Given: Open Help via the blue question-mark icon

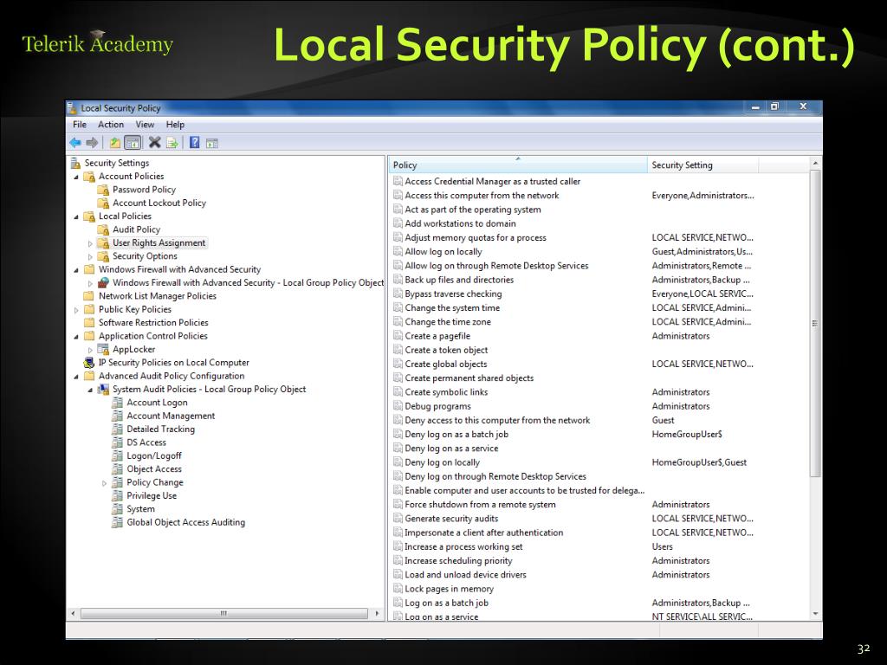Looking at the screenshot, I should click(194, 143).
